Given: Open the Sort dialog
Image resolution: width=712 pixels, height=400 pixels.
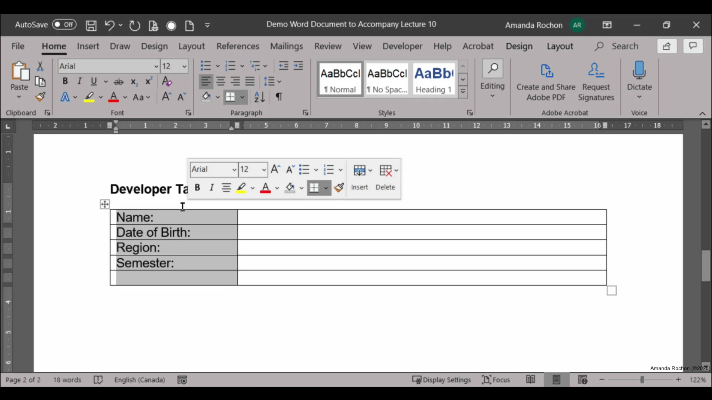Looking at the screenshot, I should [260, 97].
